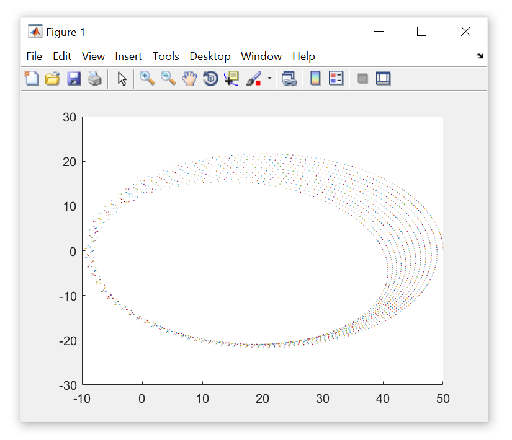Open the Edit menu
This screenshot has width=512, height=440.
(61, 56)
